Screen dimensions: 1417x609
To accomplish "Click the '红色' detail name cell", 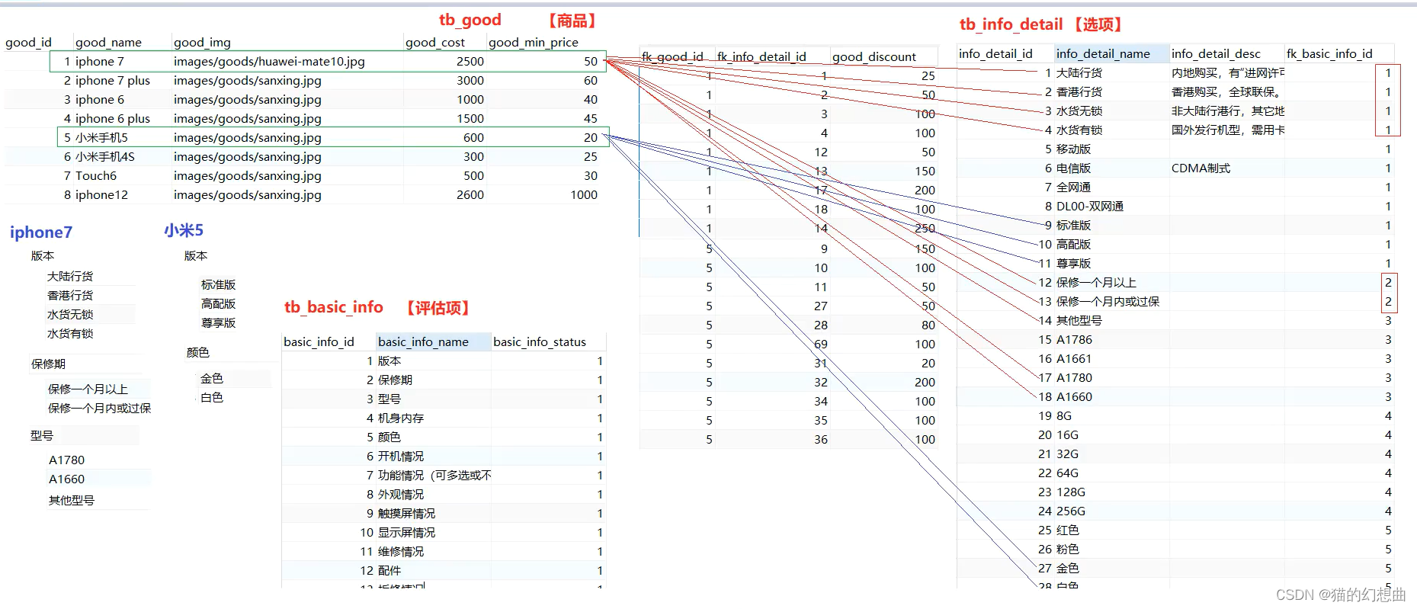I will [x=1067, y=530].
